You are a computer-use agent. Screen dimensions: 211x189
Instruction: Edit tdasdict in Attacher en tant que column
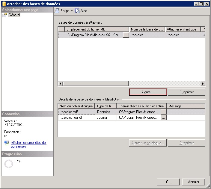pyautogui.click(x=183, y=35)
